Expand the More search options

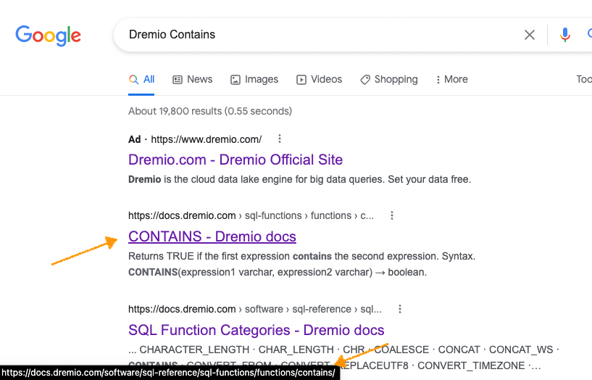pyautogui.click(x=451, y=79)
